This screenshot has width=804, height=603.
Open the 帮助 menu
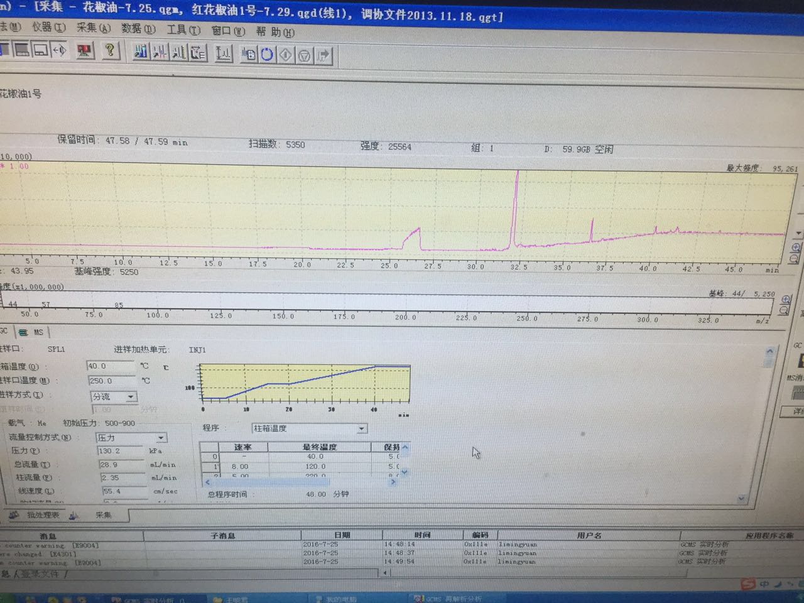click(275, 31)
